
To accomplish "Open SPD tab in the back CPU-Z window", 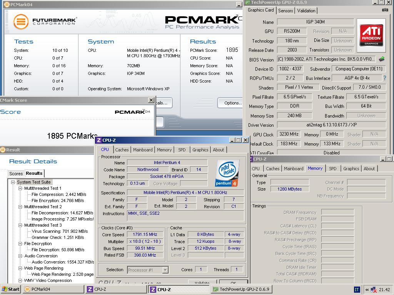I will point(333,169).
